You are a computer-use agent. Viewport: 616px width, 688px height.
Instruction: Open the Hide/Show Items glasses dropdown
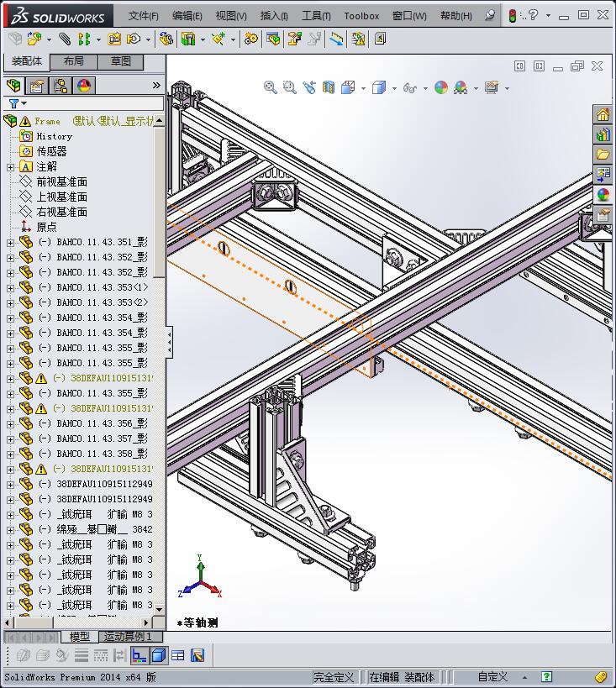(425, 88)
